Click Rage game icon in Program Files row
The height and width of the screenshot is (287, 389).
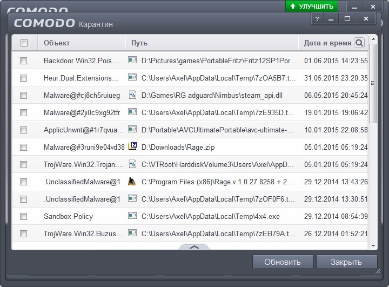pos(132,182)
